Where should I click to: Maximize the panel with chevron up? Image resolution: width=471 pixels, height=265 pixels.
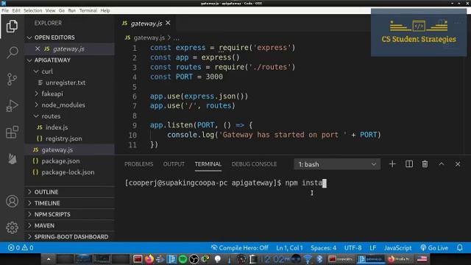point(442,164)
